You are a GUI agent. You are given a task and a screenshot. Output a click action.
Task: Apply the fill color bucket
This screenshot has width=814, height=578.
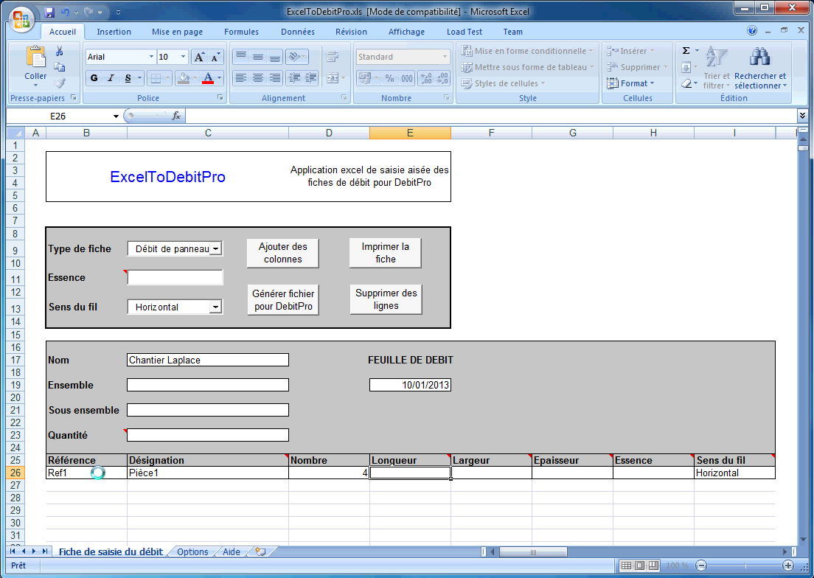point(183,78)
